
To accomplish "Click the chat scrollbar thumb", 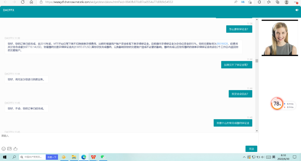I will click(x=257, y=61).
